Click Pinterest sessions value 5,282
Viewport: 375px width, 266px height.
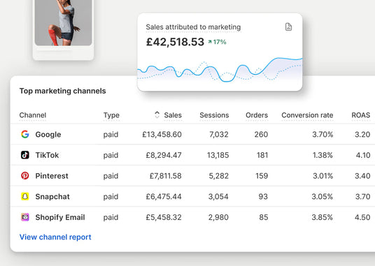coord(218,176)
